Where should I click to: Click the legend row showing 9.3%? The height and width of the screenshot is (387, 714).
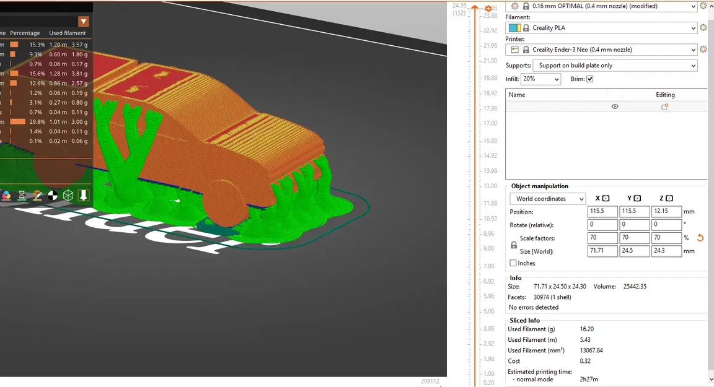click(44, 54)
